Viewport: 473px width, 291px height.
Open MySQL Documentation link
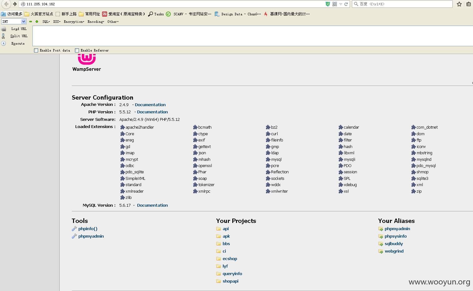(x=152, y=205)
